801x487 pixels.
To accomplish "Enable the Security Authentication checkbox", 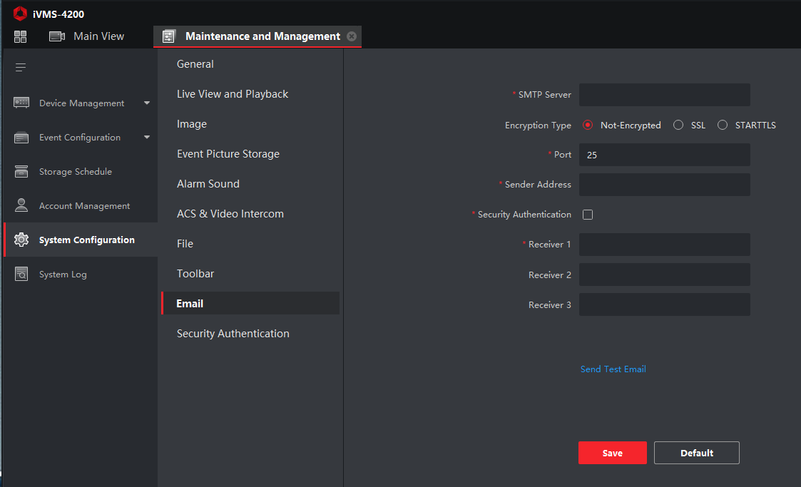I will (588, 215).
